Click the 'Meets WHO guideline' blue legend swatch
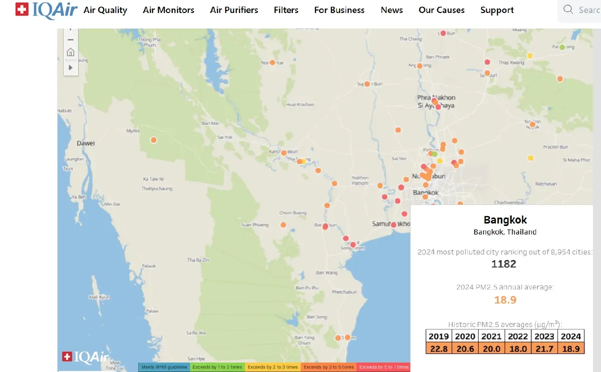The height and width of the screenshot is (372, 601). click(164, 367)
